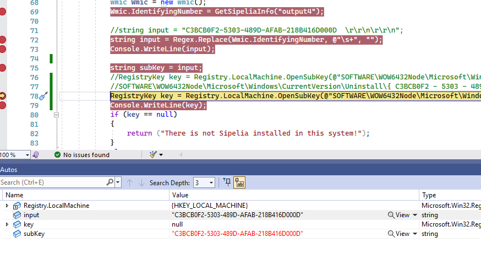Click the find next down arrow
The width and height of the screenshot is (481, 253).
click(x=141, y=182)
